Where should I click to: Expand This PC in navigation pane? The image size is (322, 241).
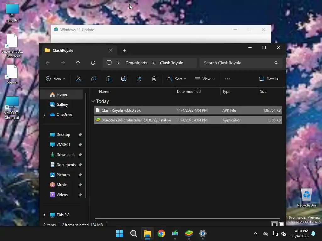(44, 215)
